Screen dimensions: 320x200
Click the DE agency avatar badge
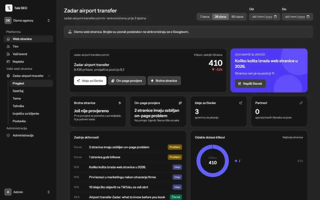pos(8,20)
